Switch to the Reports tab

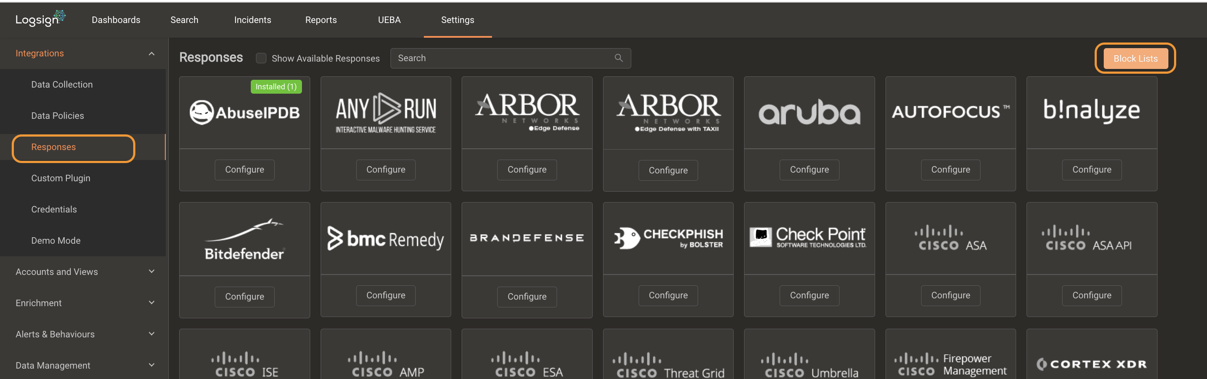coord(321,20)
